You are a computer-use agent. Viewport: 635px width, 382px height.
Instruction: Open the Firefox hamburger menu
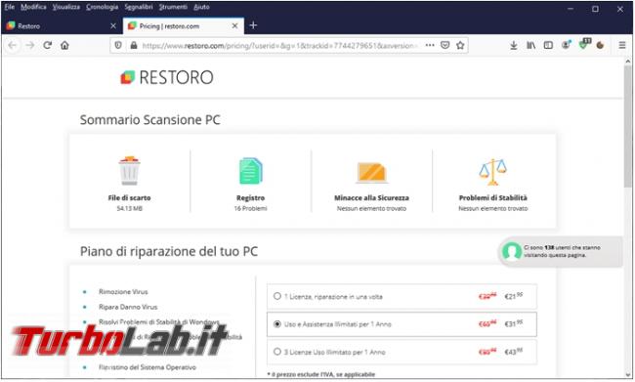622,45
